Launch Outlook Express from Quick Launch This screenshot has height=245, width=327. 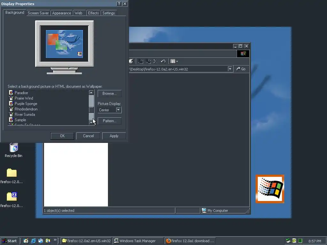[x=41, y=241]
